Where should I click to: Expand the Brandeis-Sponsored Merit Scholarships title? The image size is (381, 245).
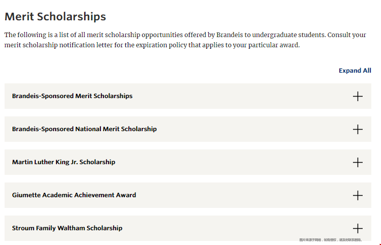click(72, 96)
